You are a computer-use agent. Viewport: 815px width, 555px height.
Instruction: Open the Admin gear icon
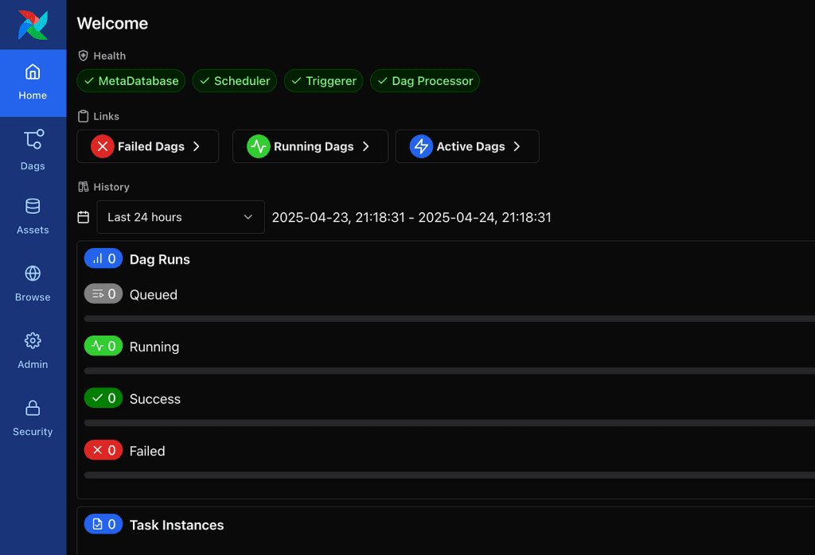(33, 341)
